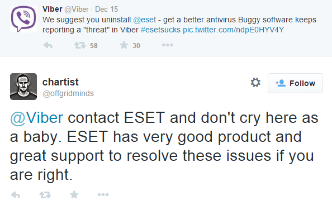Open the #esetsucks hashtag

pos(160,30)
